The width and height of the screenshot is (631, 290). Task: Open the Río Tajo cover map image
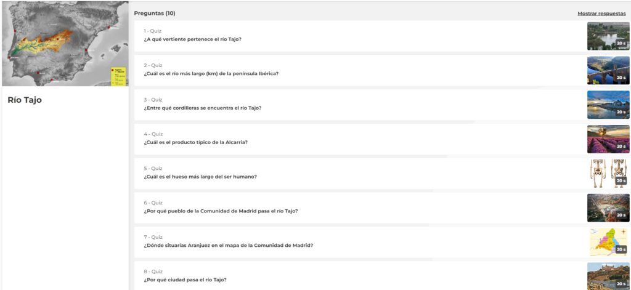coord(65,44)
